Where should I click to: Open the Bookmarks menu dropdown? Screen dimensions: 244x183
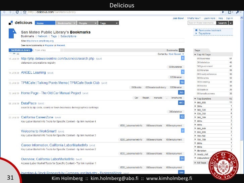point(66,23)
